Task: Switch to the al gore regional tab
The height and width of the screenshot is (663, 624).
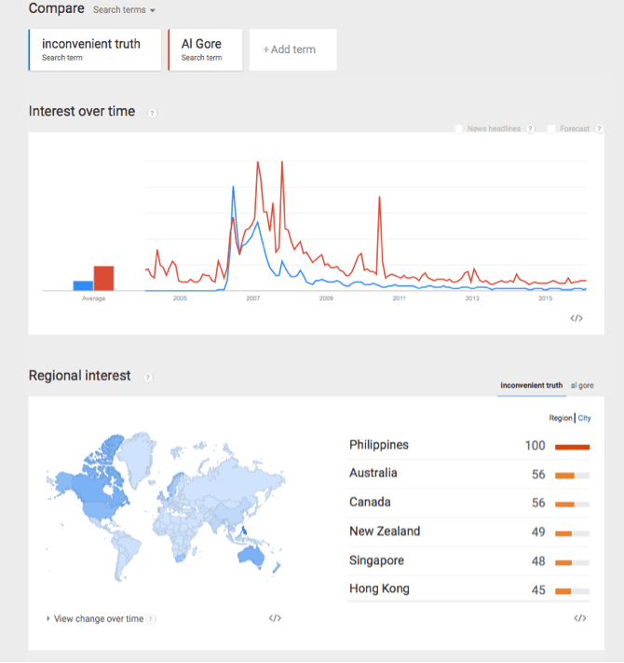Action: (x=582, y=385)
